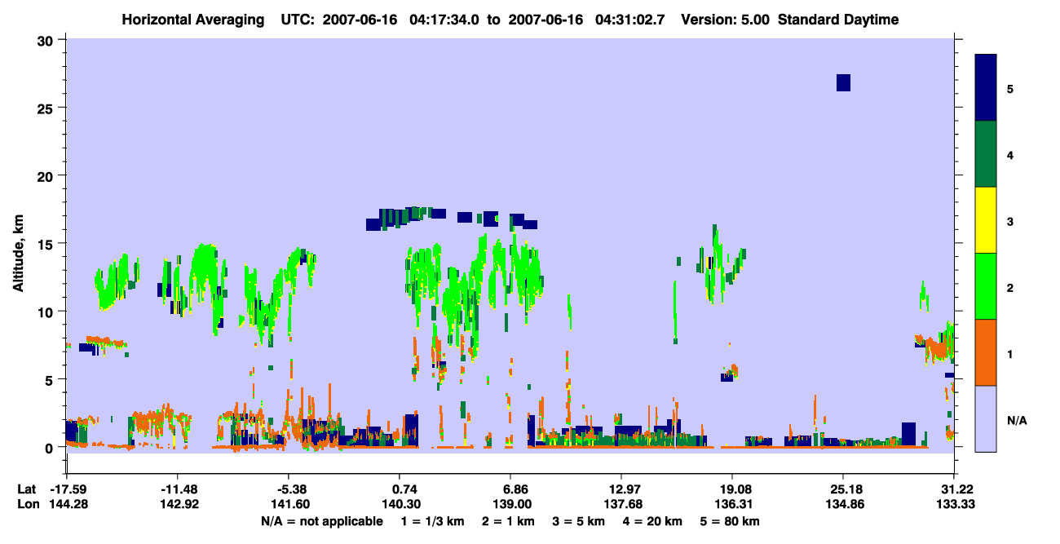The height and width of the screenshot is (544, 1060).
Task: Click the orange level 1 color segment
Action: point(986,352)
